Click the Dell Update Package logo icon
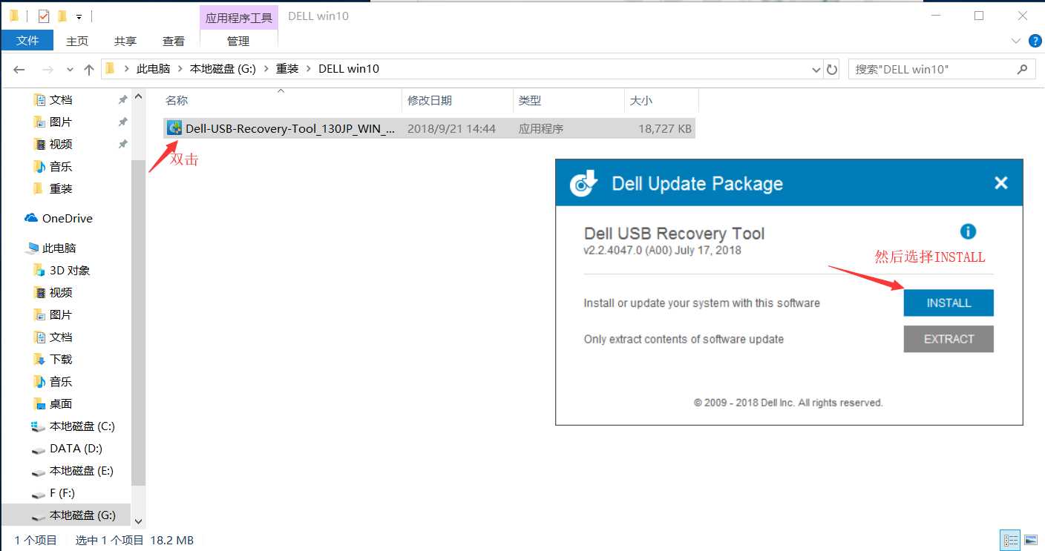The height and width of the screenshot is (551, 1045). pyautogui.click(x=583, y=182)
